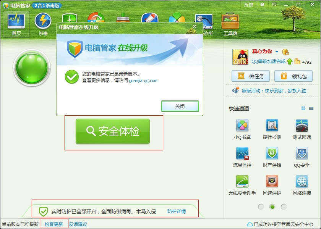Click the QQ penguin avatar

tap(240, 57)
